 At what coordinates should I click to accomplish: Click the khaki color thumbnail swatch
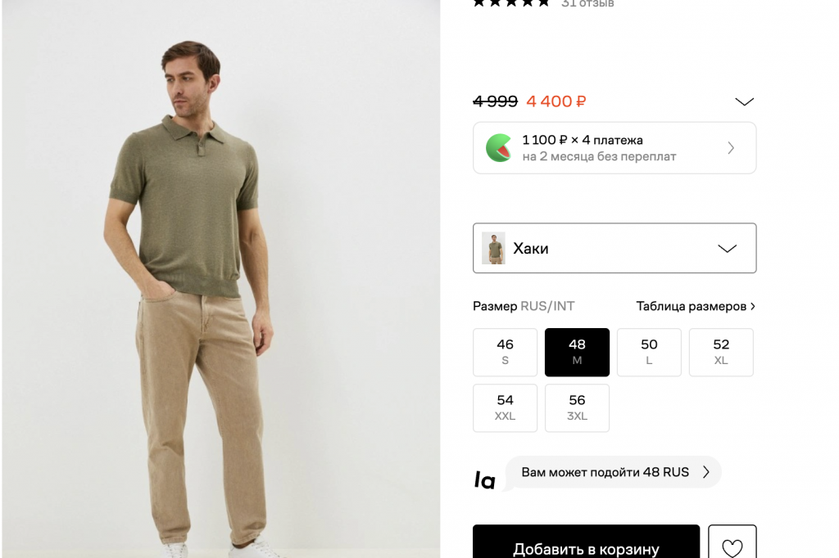[493, 248]
